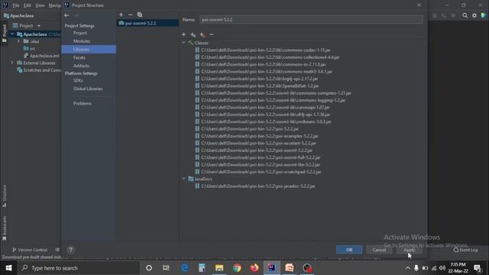Open the Structure side tab
The height and width of the screenshot is (275, 489).
click(x=5, y=196)
